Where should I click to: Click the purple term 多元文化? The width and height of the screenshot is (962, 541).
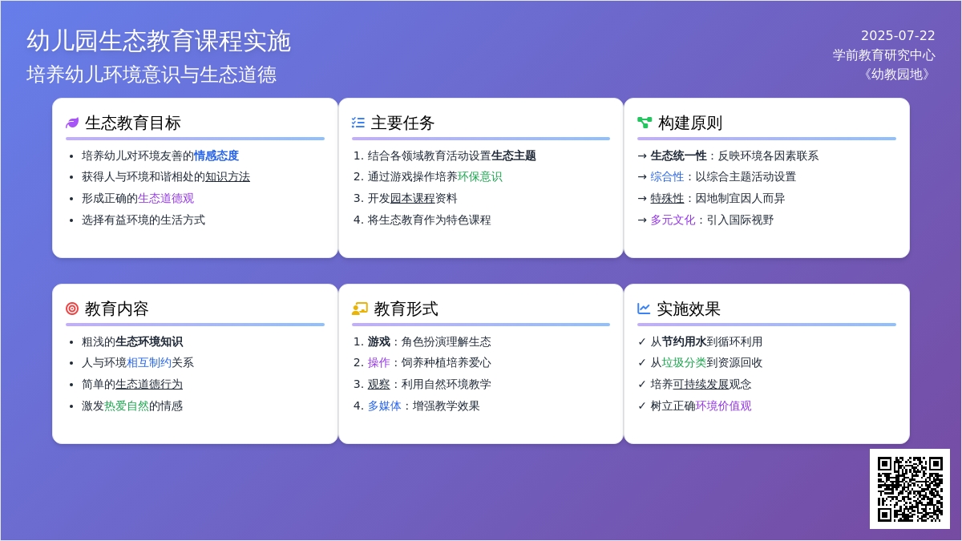(x=673, y=220)
